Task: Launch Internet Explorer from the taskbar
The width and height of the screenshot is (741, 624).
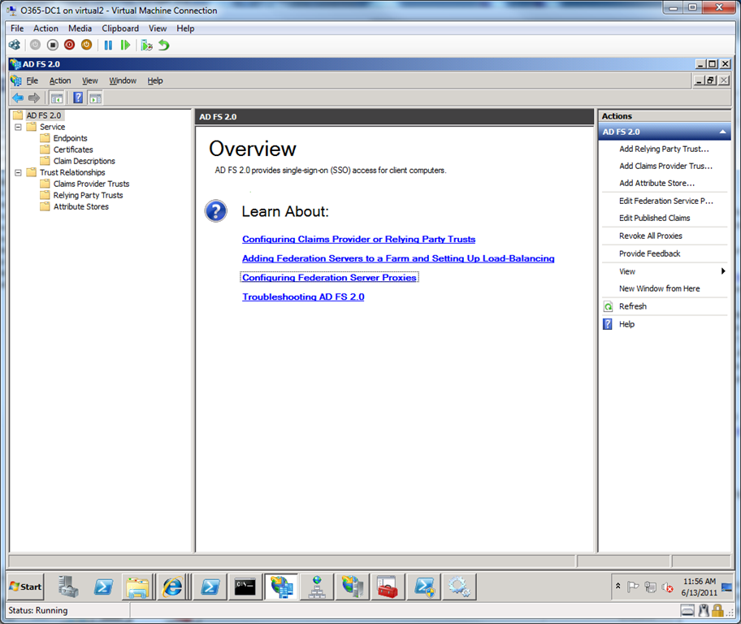Action: tap(172, 587)
